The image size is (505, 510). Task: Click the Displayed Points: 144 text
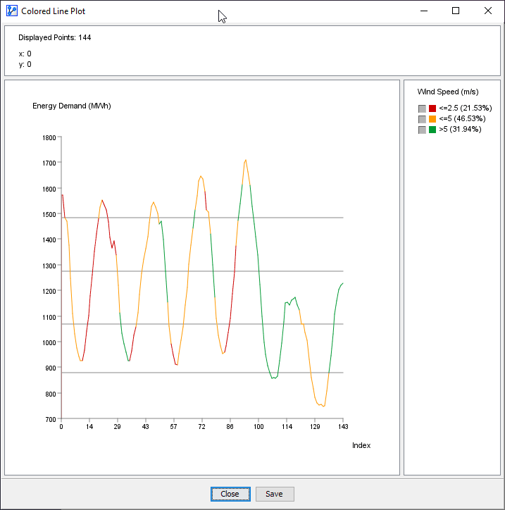(55, 37)
